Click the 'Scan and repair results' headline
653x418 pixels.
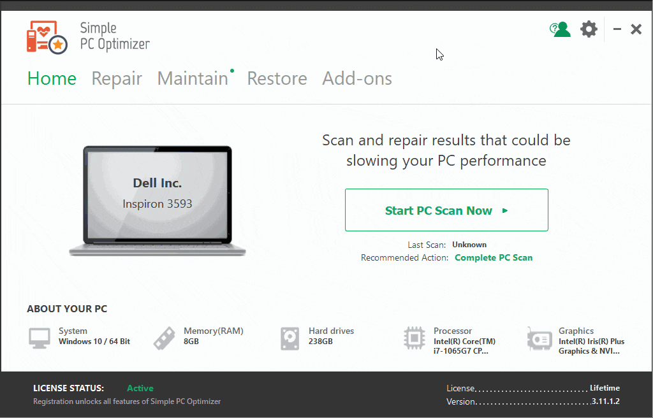446,150
